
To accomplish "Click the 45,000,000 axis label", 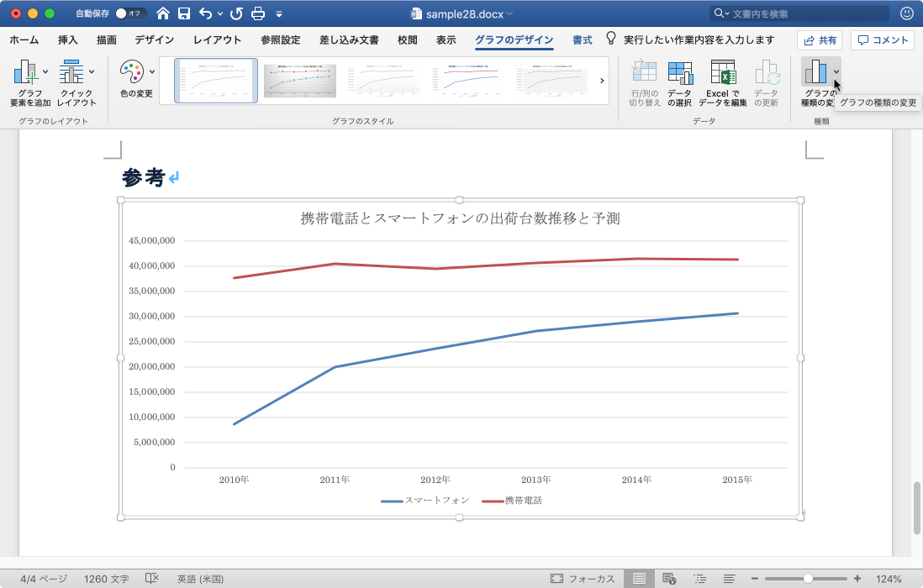I will 152,240.
